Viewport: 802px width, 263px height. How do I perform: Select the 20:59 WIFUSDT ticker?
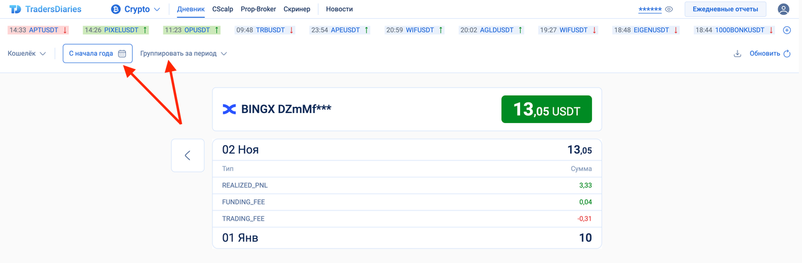[x=415, y=30]
